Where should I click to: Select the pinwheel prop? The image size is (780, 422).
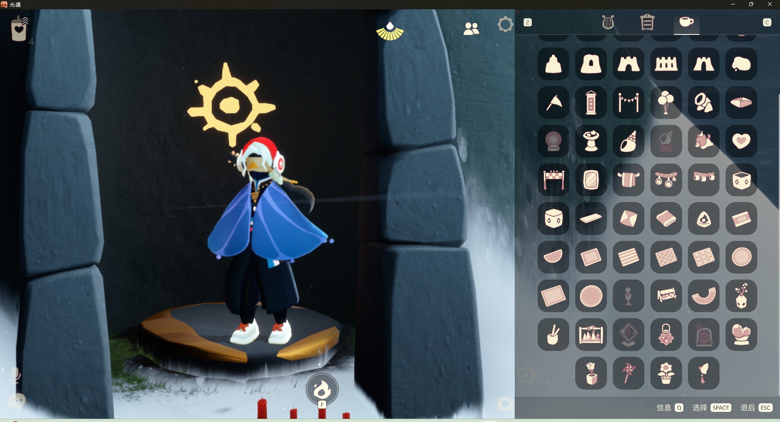(x=628, y=373)
